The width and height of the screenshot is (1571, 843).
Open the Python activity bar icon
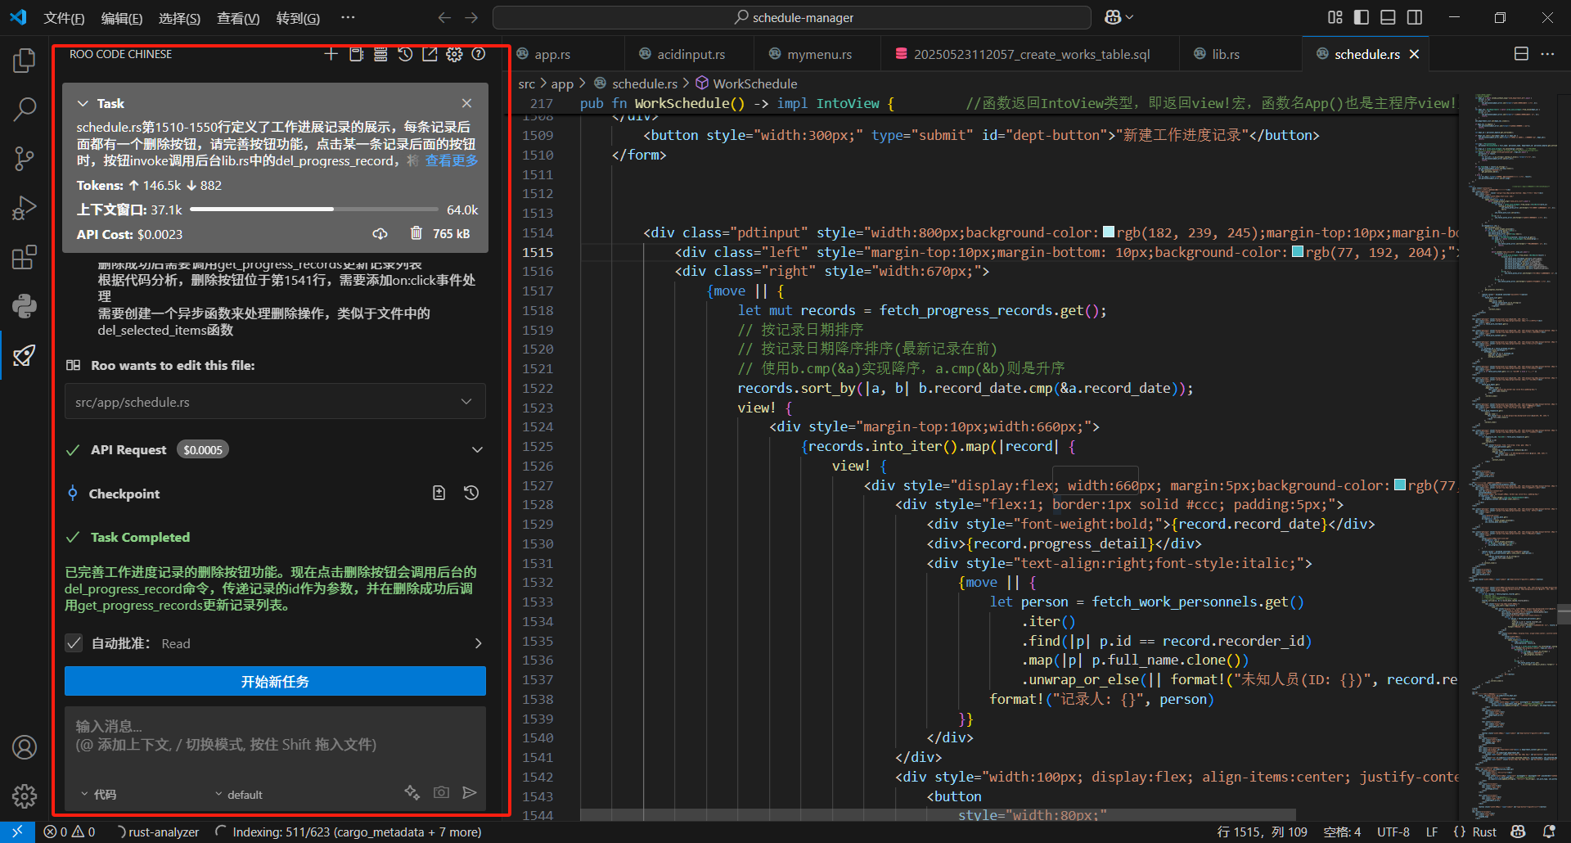click(x=25, y=306)
